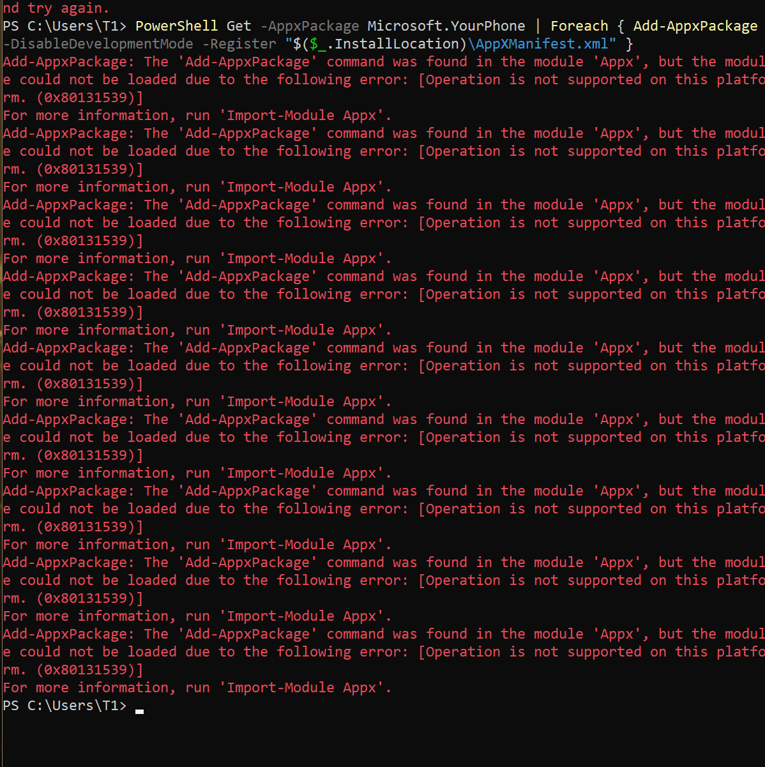Click the "\AppXManifest.xml" file path
The image size is (765, 767).
538,44
